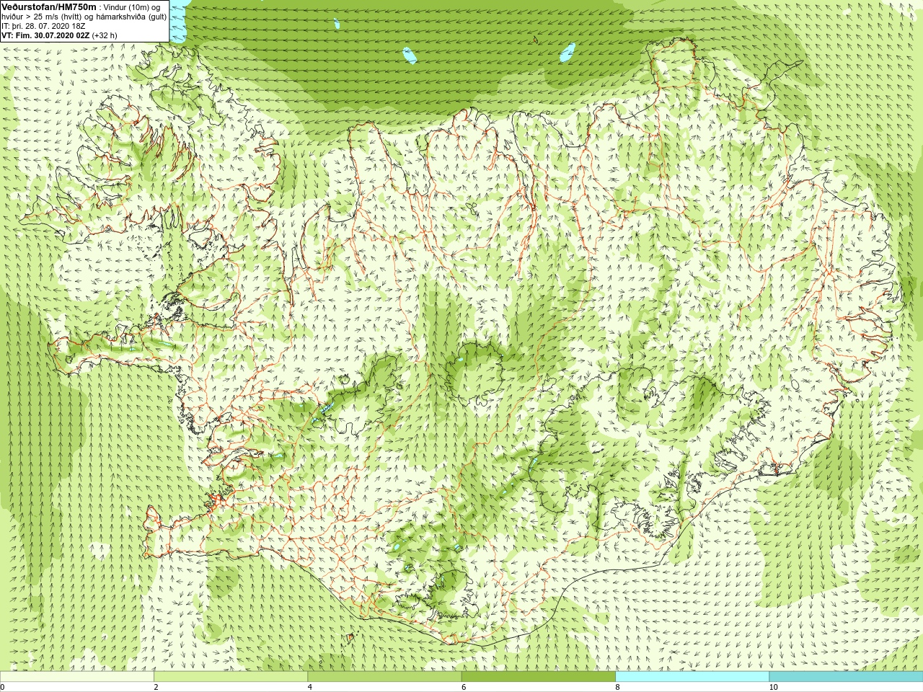Click the scale label '8'

617,687
